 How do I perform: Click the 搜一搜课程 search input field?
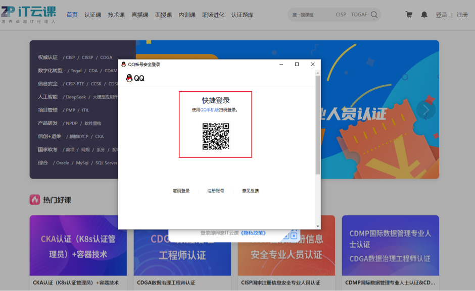click(x=311, y=15)
